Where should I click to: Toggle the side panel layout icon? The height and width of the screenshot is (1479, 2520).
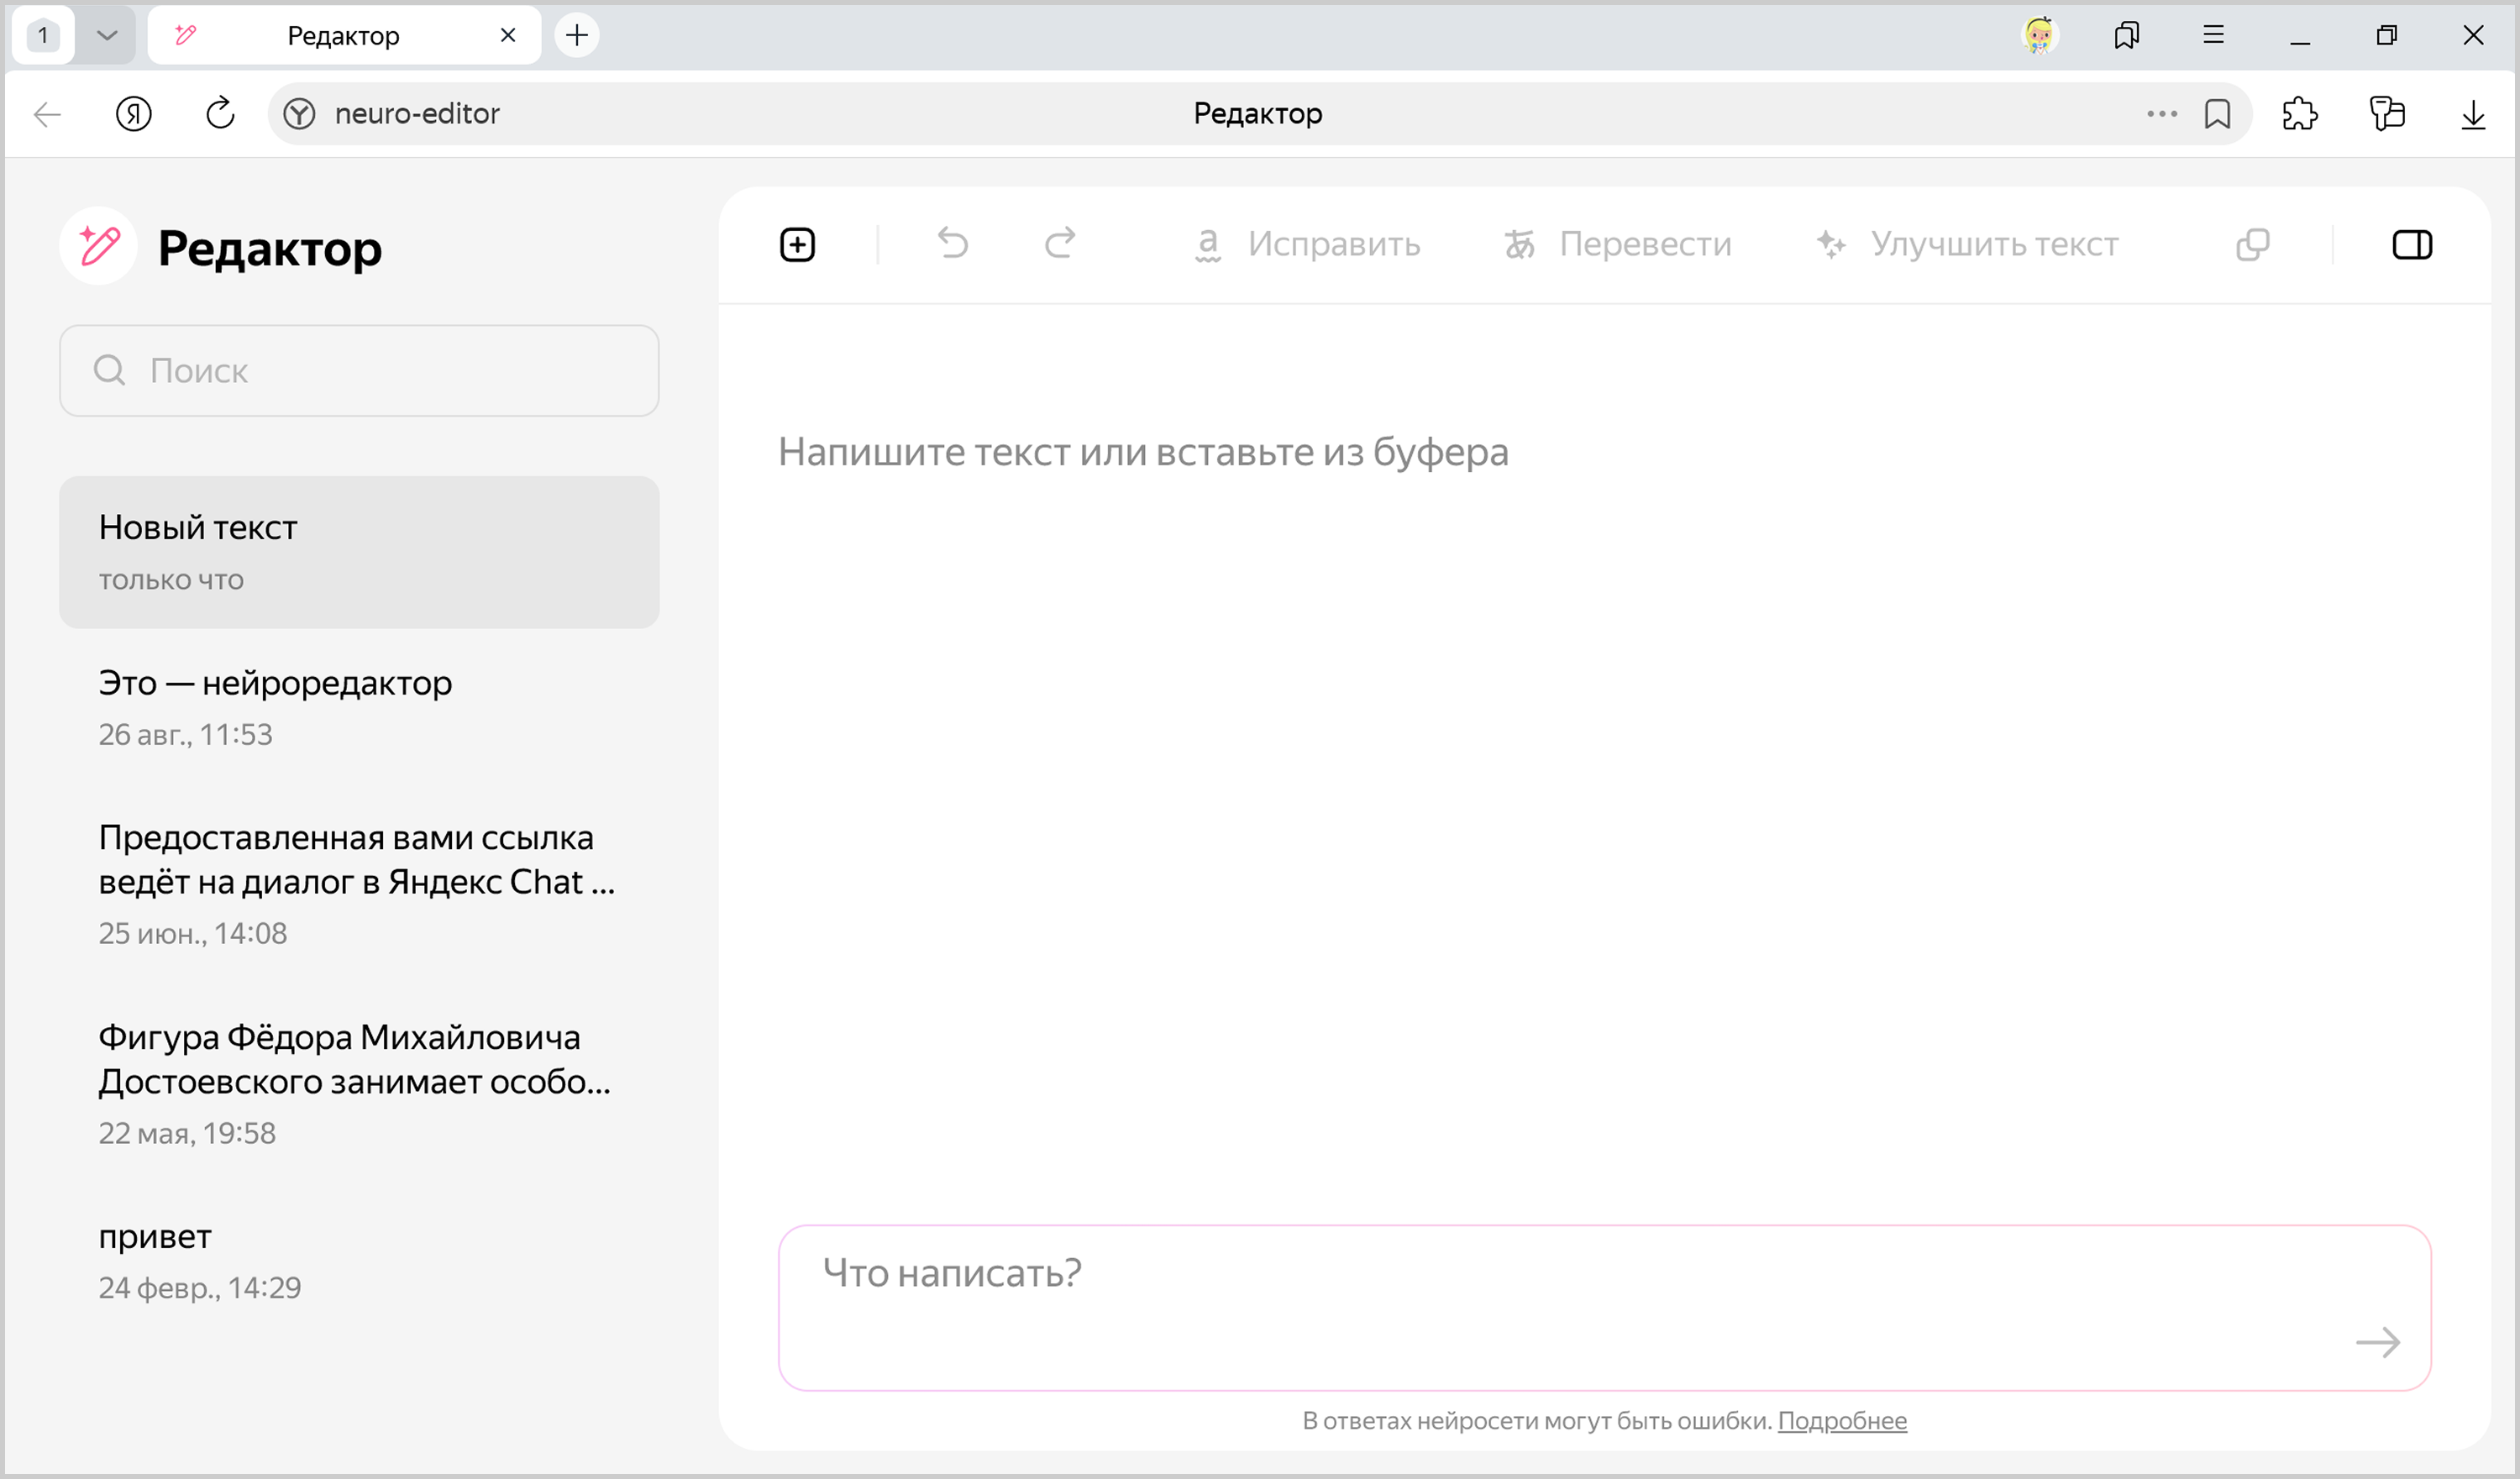2411,244
